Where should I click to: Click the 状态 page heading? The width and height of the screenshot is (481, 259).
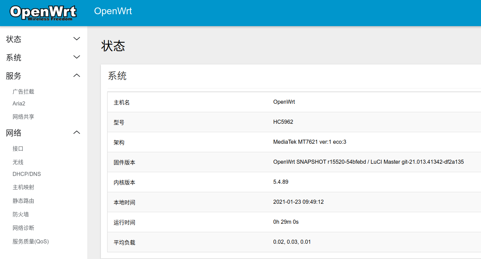tap(113, 46)
